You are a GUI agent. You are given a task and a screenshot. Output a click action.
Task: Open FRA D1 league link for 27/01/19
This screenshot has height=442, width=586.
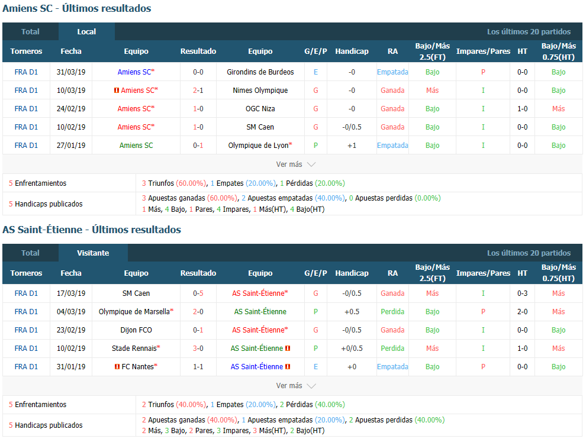coord(26,146)
